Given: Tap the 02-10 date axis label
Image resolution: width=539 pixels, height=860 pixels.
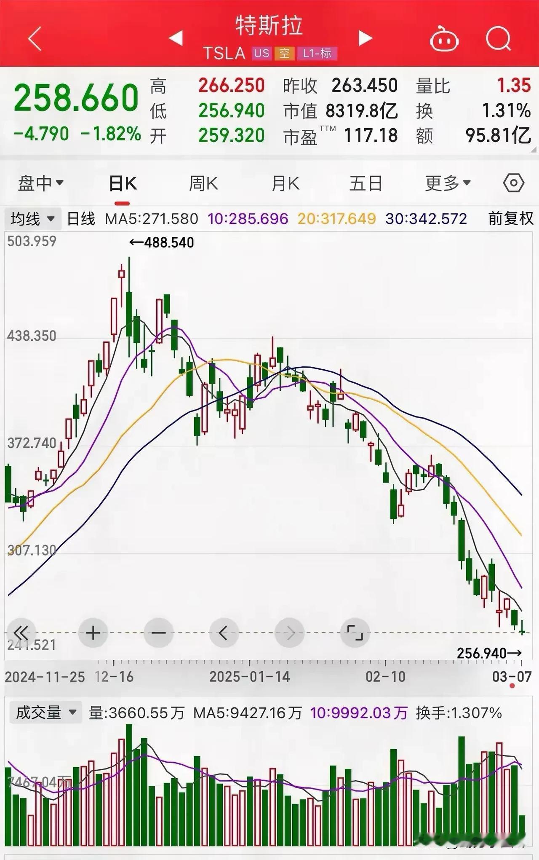Looking at the screenshot, I should [x=385, y=677].
